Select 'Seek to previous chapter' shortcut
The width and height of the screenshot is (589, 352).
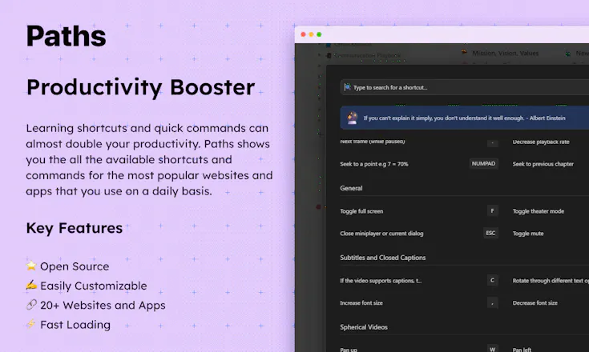543,164
